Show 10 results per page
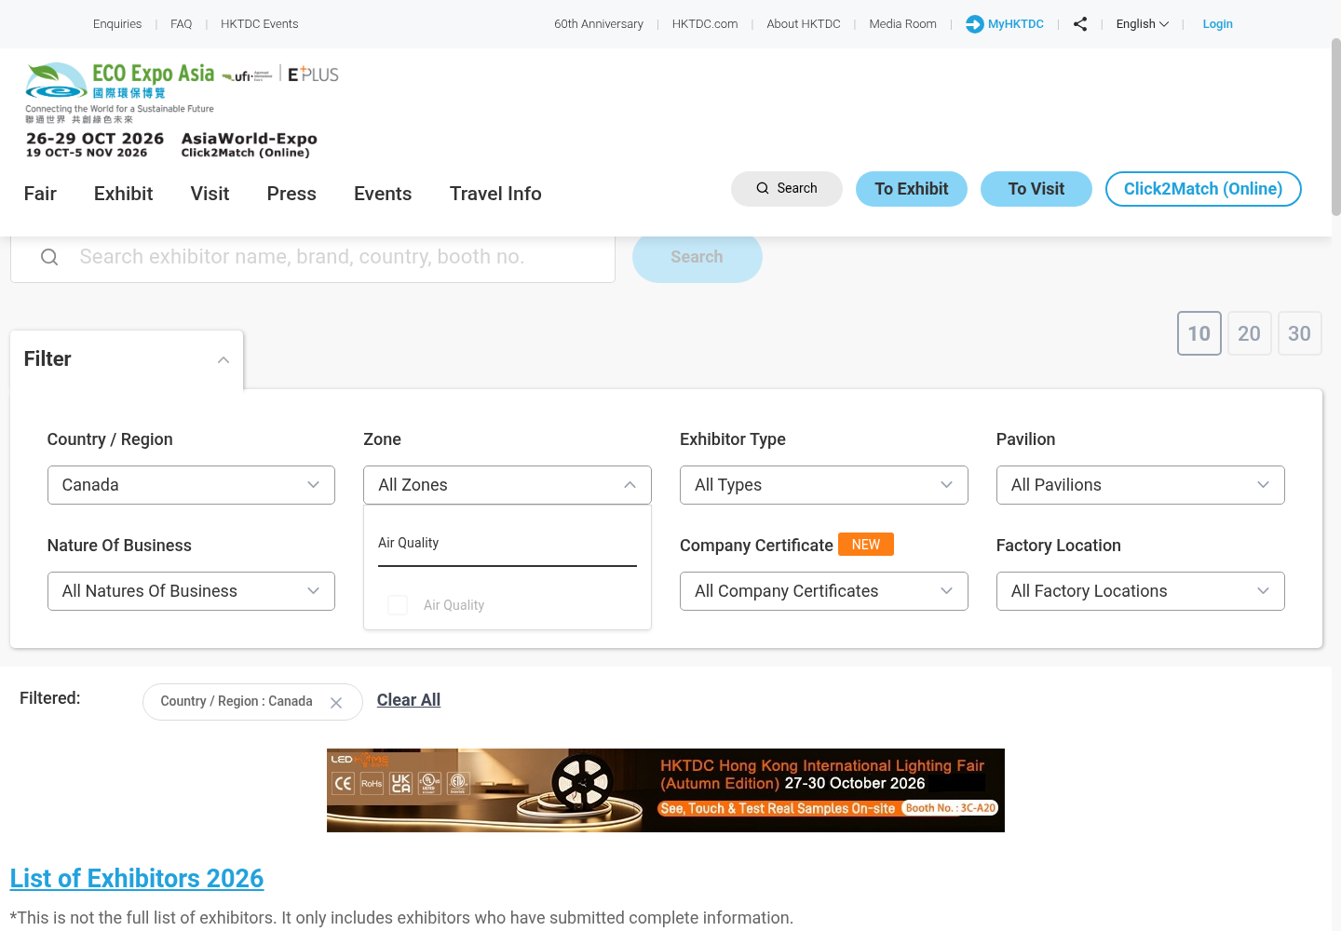This screenshot has width=1341, height=931. 1199,333
